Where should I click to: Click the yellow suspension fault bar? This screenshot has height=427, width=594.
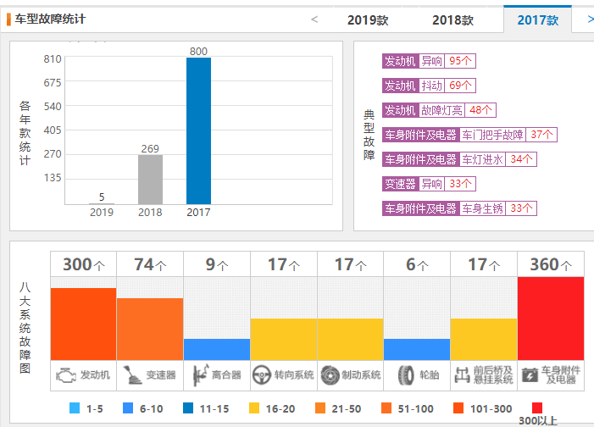click(x=484, y=340)
